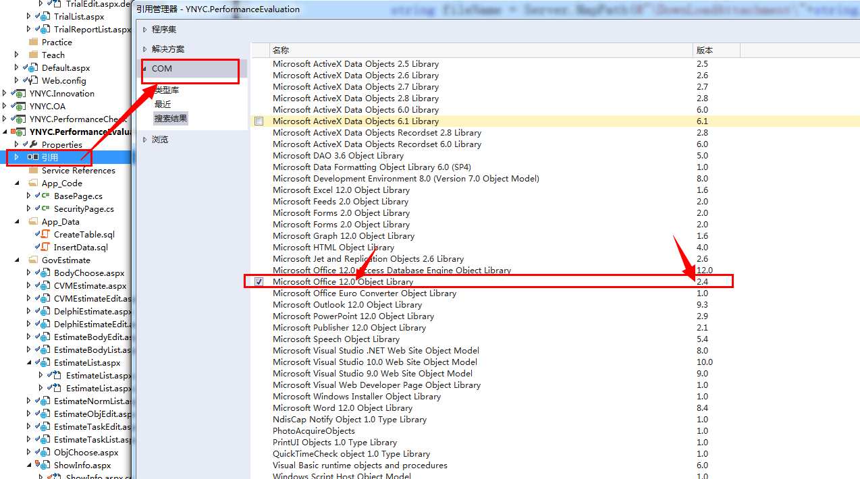
Task: Open TrialReportList.aspx in Solution Explorer
Action: pyautogui.click(x=92, y=29)
